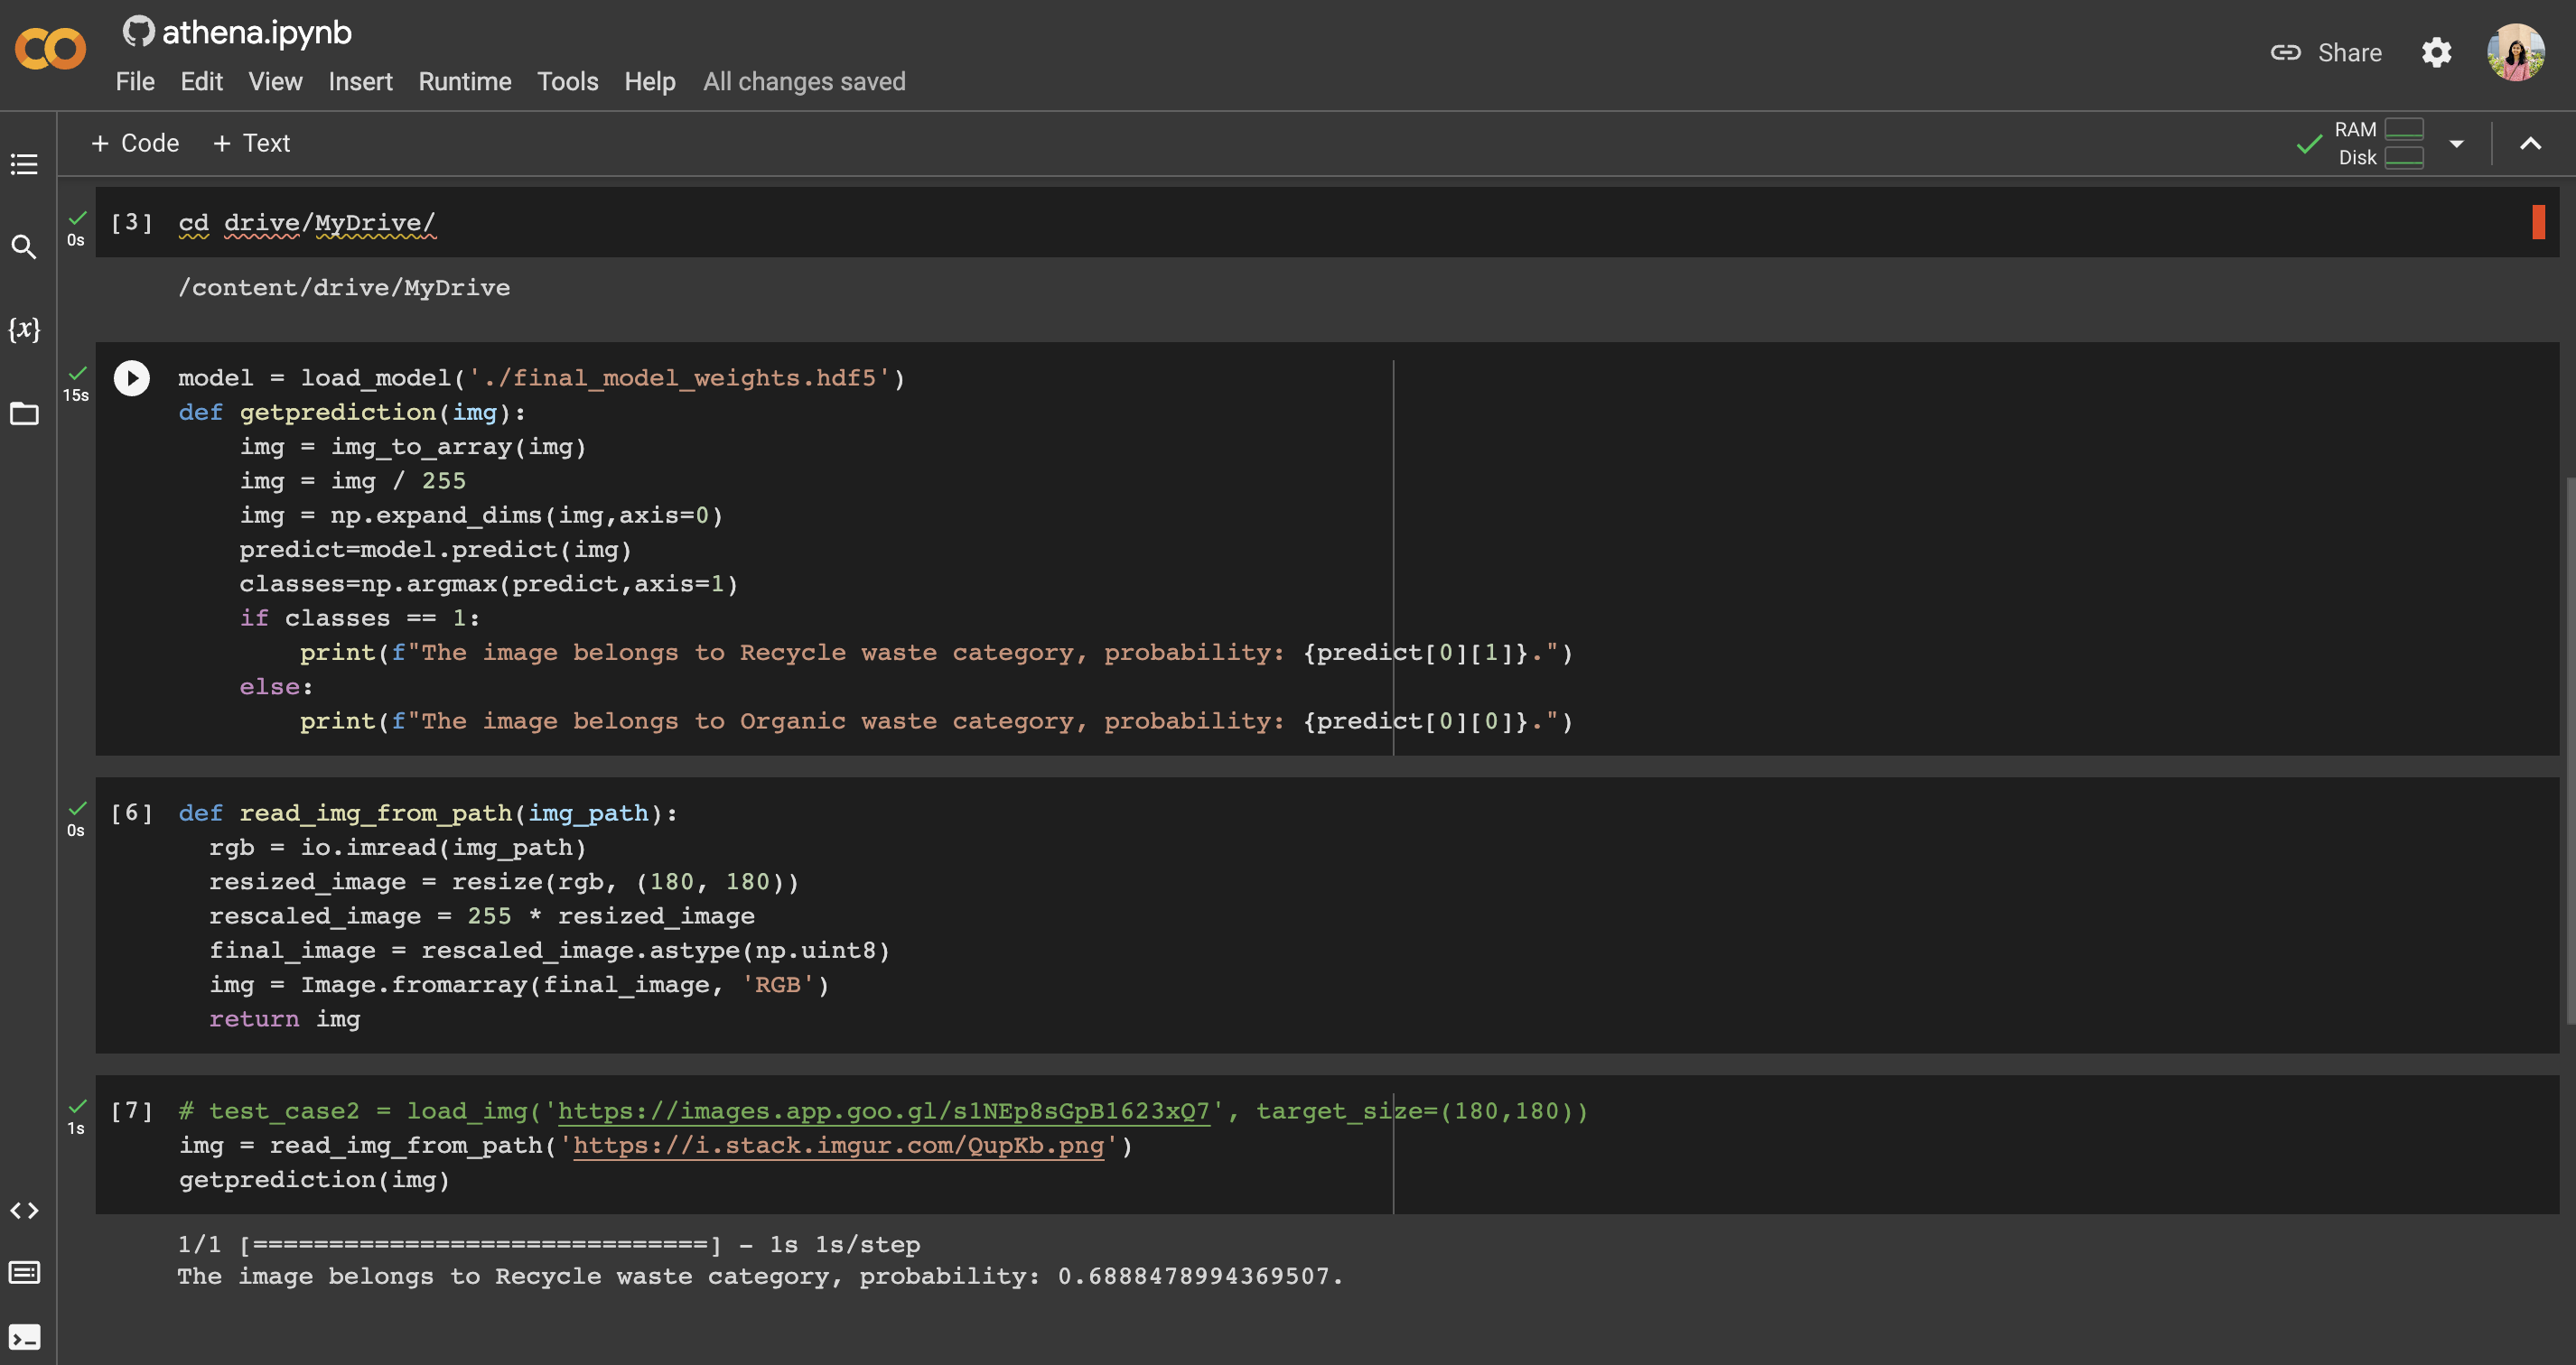
Task: Add a new text cell with + Text
Action: [x=252, y=143]
